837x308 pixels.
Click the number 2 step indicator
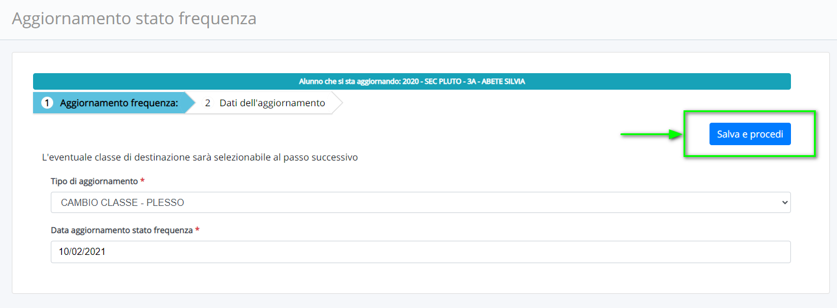[x=208, y=103]
